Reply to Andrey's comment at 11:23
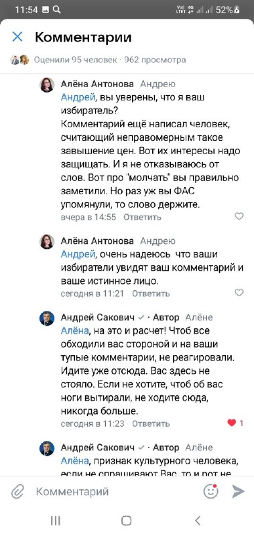254x536 pixels. coord(151,424)
